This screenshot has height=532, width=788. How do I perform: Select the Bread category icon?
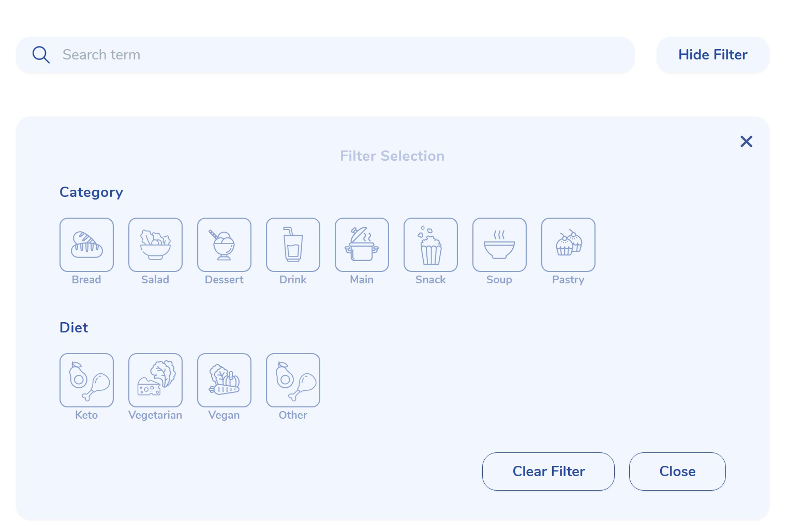(86, 245)
